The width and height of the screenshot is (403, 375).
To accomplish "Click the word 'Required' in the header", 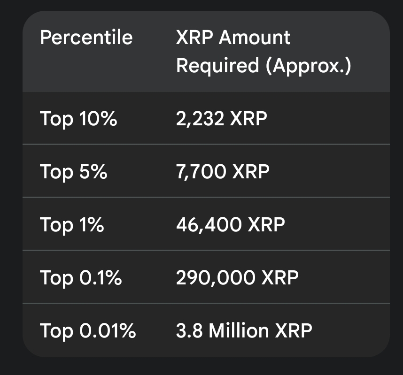I will point(217,66).
